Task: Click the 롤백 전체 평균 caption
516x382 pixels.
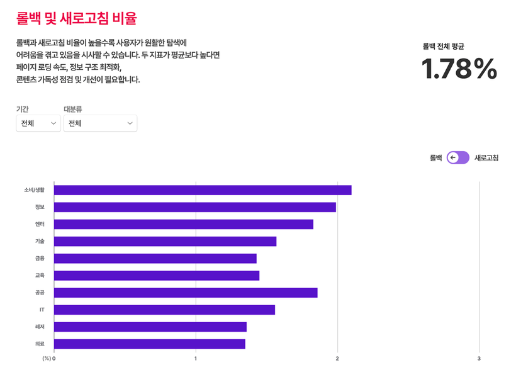Action: (x=444, y=46)
